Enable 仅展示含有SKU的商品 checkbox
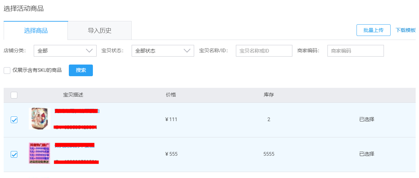 point(7,70)
